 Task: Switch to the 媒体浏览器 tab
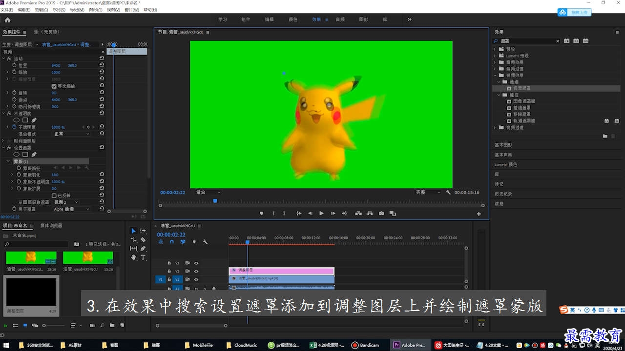click(51, 226)
